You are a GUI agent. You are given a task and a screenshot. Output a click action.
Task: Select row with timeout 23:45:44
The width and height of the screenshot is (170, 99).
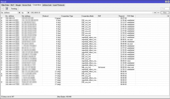click(85, 55)
